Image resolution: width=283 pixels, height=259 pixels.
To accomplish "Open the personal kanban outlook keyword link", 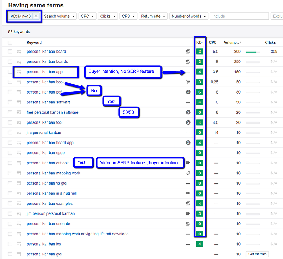I will [x=47, y=163].
